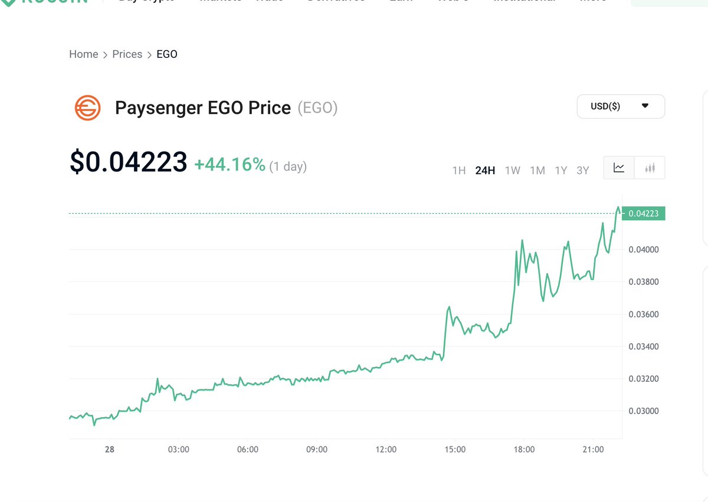Click the 28 date axis label

click(x=109, y=449)
